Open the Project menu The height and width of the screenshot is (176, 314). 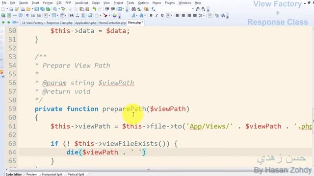pyautogui.click(x=118, y=3)
